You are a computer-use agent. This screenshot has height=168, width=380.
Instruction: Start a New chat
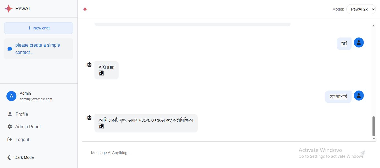(38, 28)
